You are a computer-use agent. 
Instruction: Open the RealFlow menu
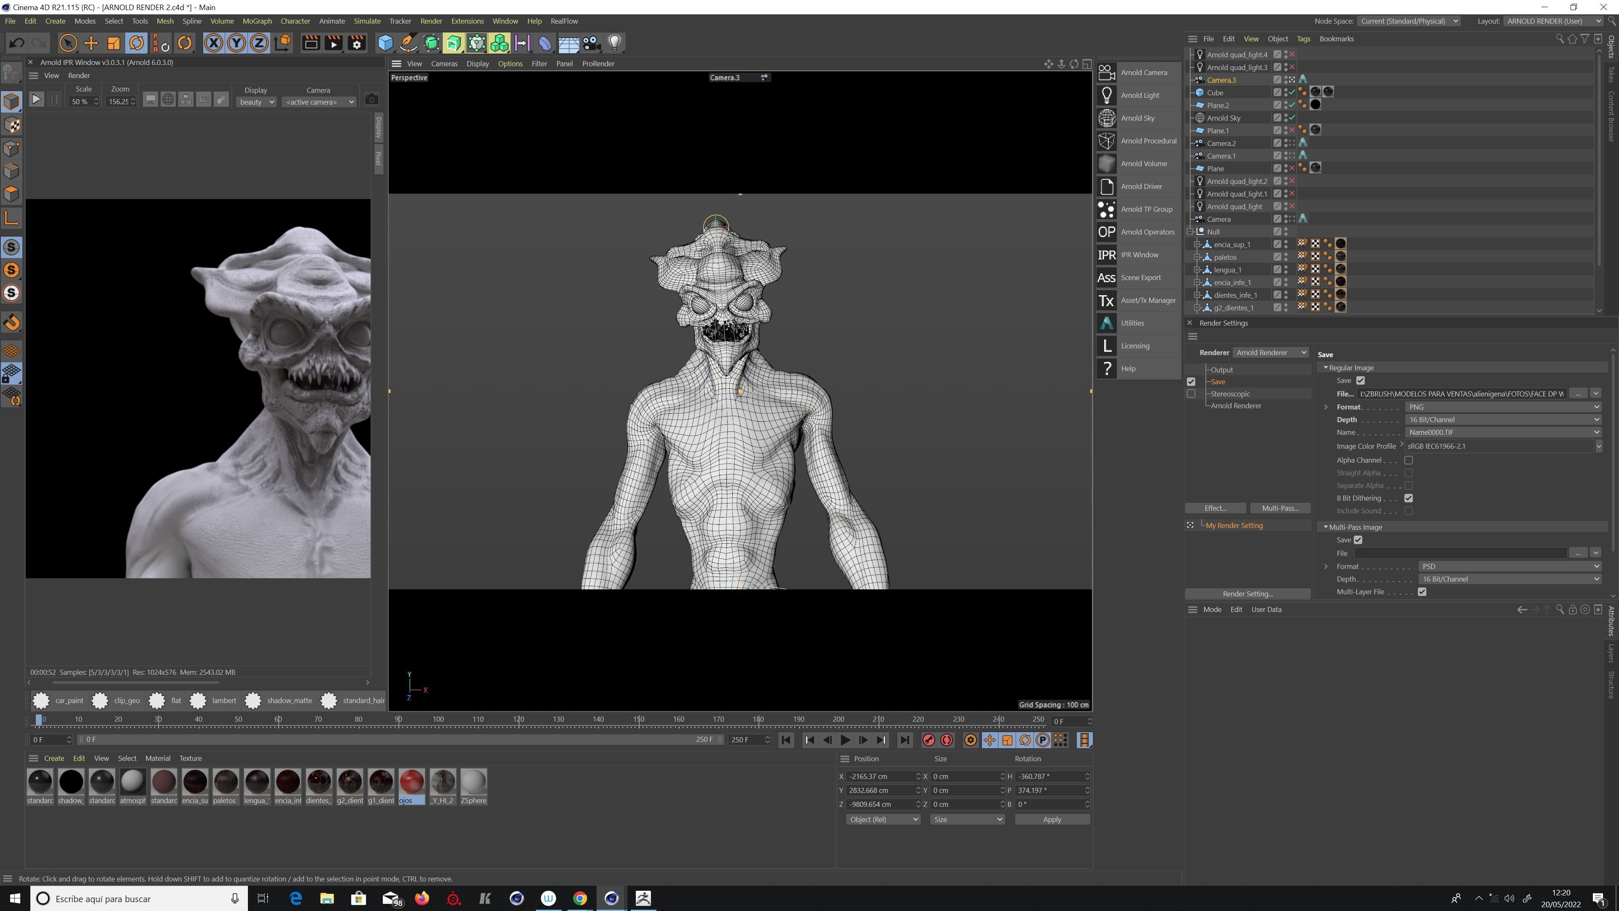[x=564, y=21]
